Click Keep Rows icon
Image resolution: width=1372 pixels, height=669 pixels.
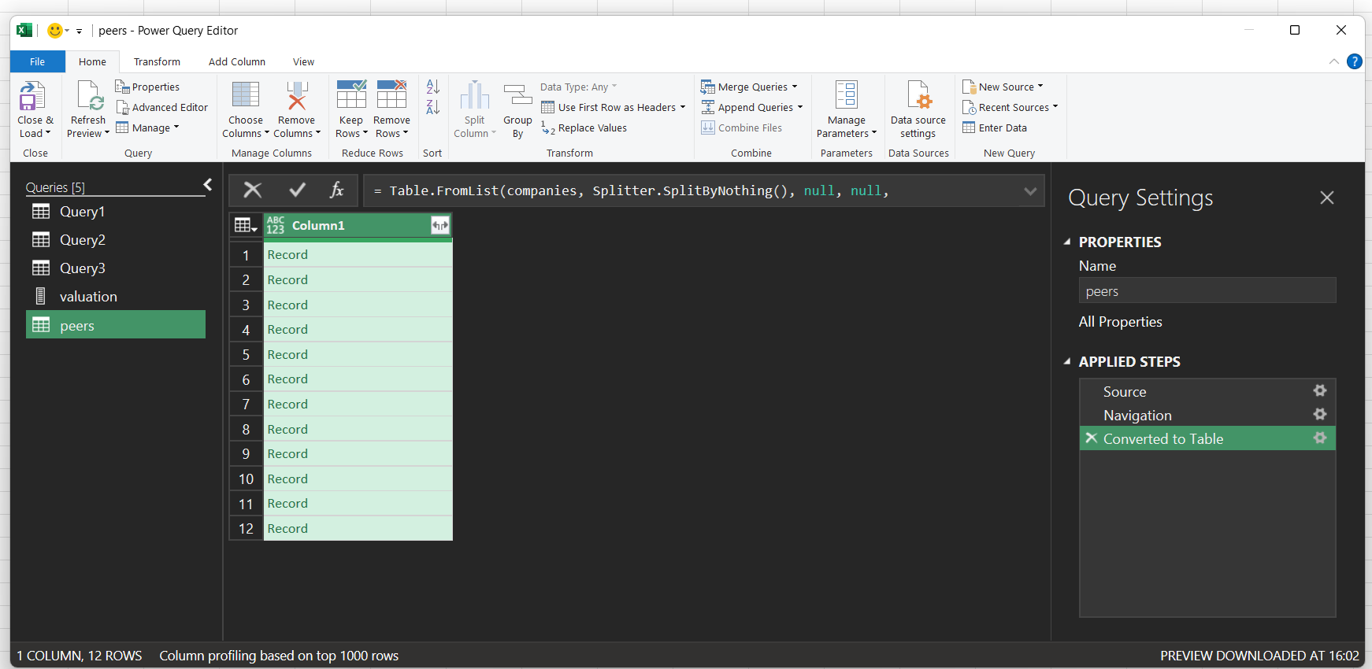point(351,94)
